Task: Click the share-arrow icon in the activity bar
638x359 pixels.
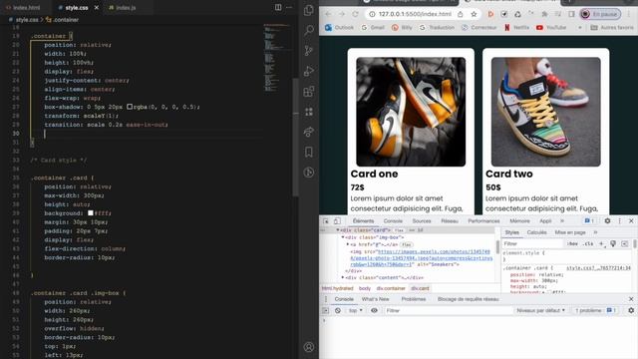Action: point(309,132)
